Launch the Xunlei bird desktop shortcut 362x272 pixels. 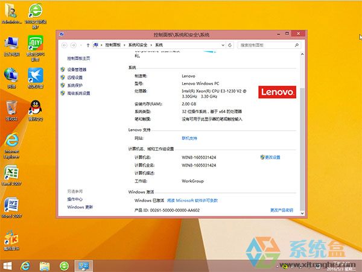tap(36, 78)
